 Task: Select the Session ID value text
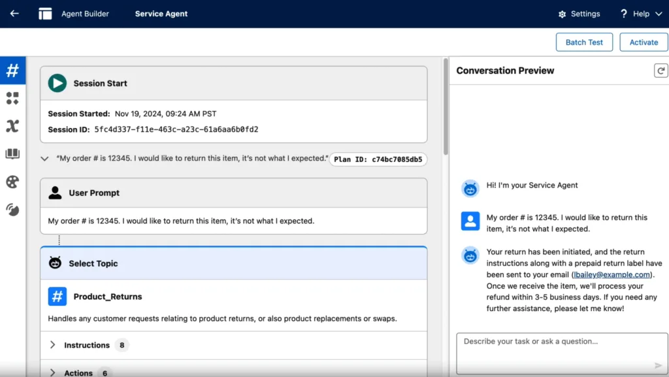(x=176, y=129)
